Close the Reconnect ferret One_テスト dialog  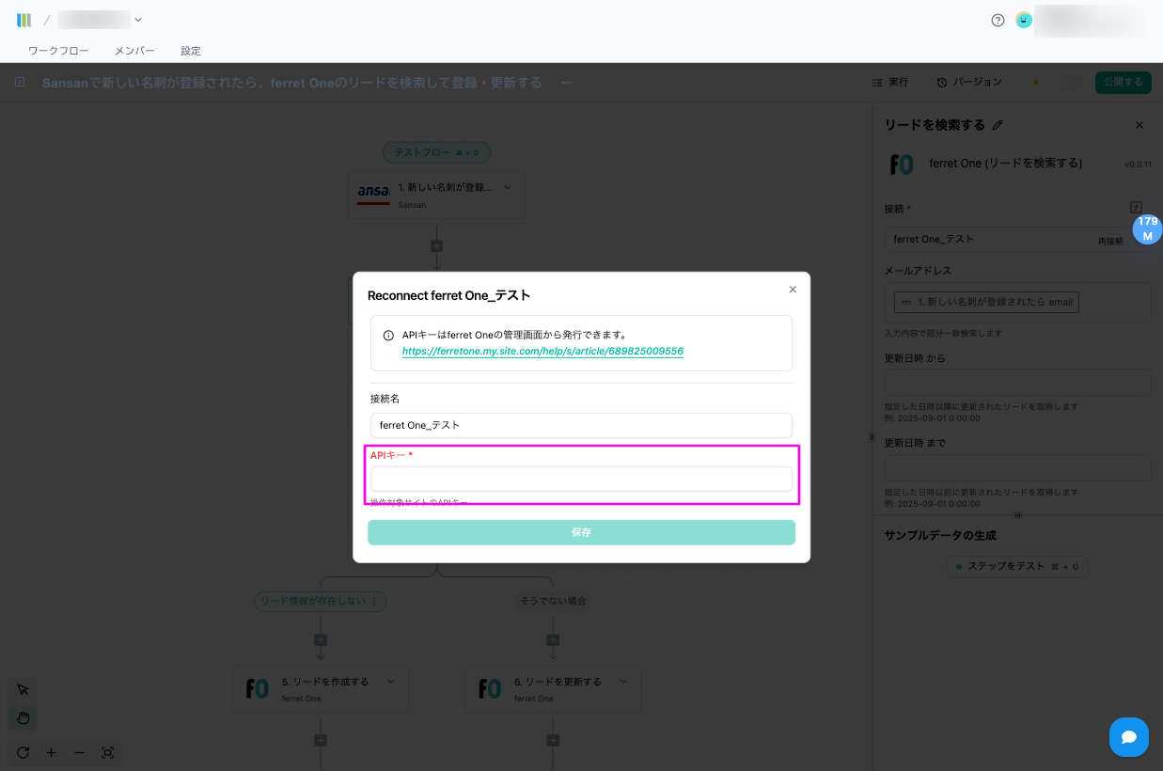[x=793, y=290]
